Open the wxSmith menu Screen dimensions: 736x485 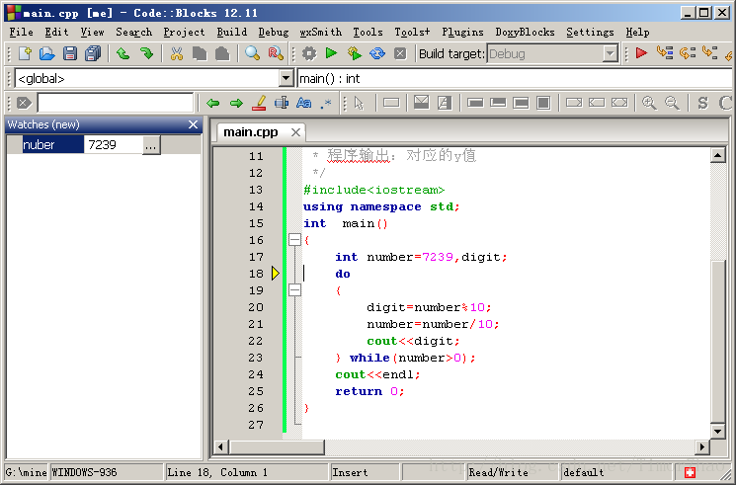321,32
